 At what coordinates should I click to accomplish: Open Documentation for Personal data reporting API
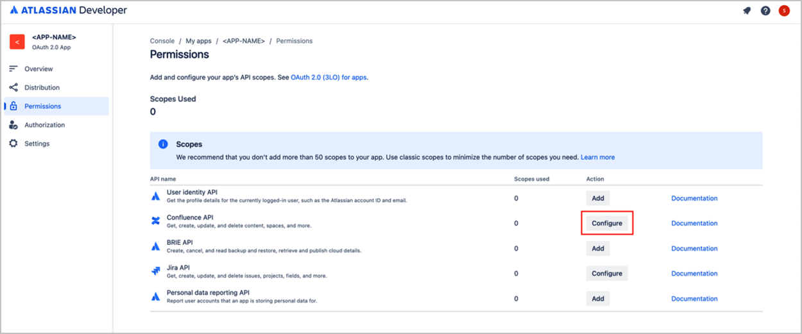click(x=694, y=298)
